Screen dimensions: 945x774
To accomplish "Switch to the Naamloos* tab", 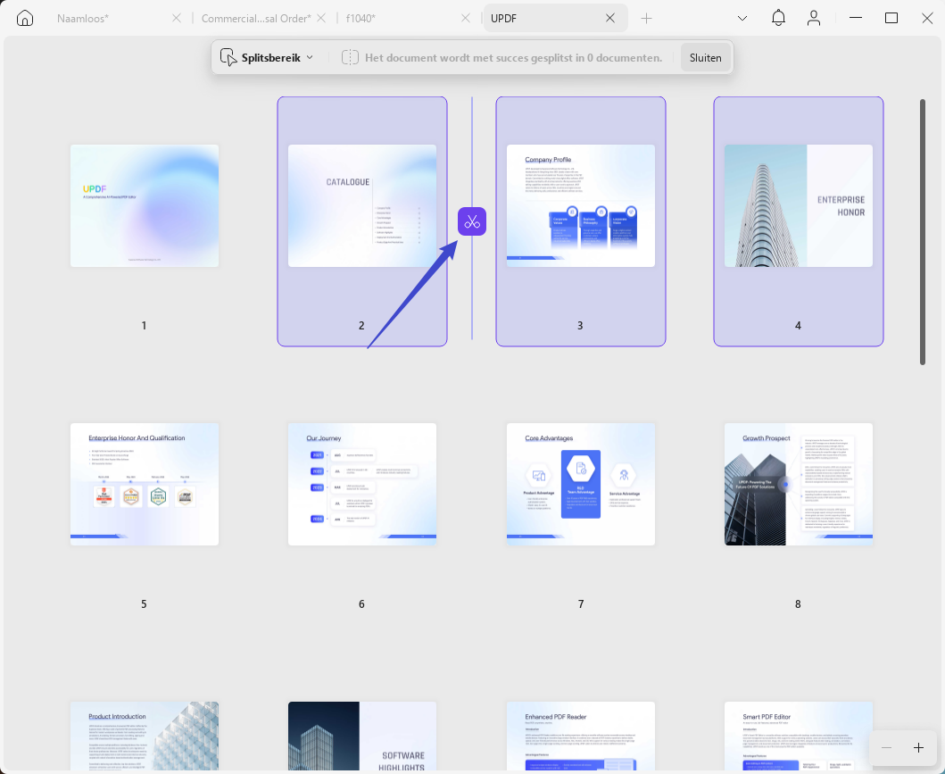I will click(83, 18).
